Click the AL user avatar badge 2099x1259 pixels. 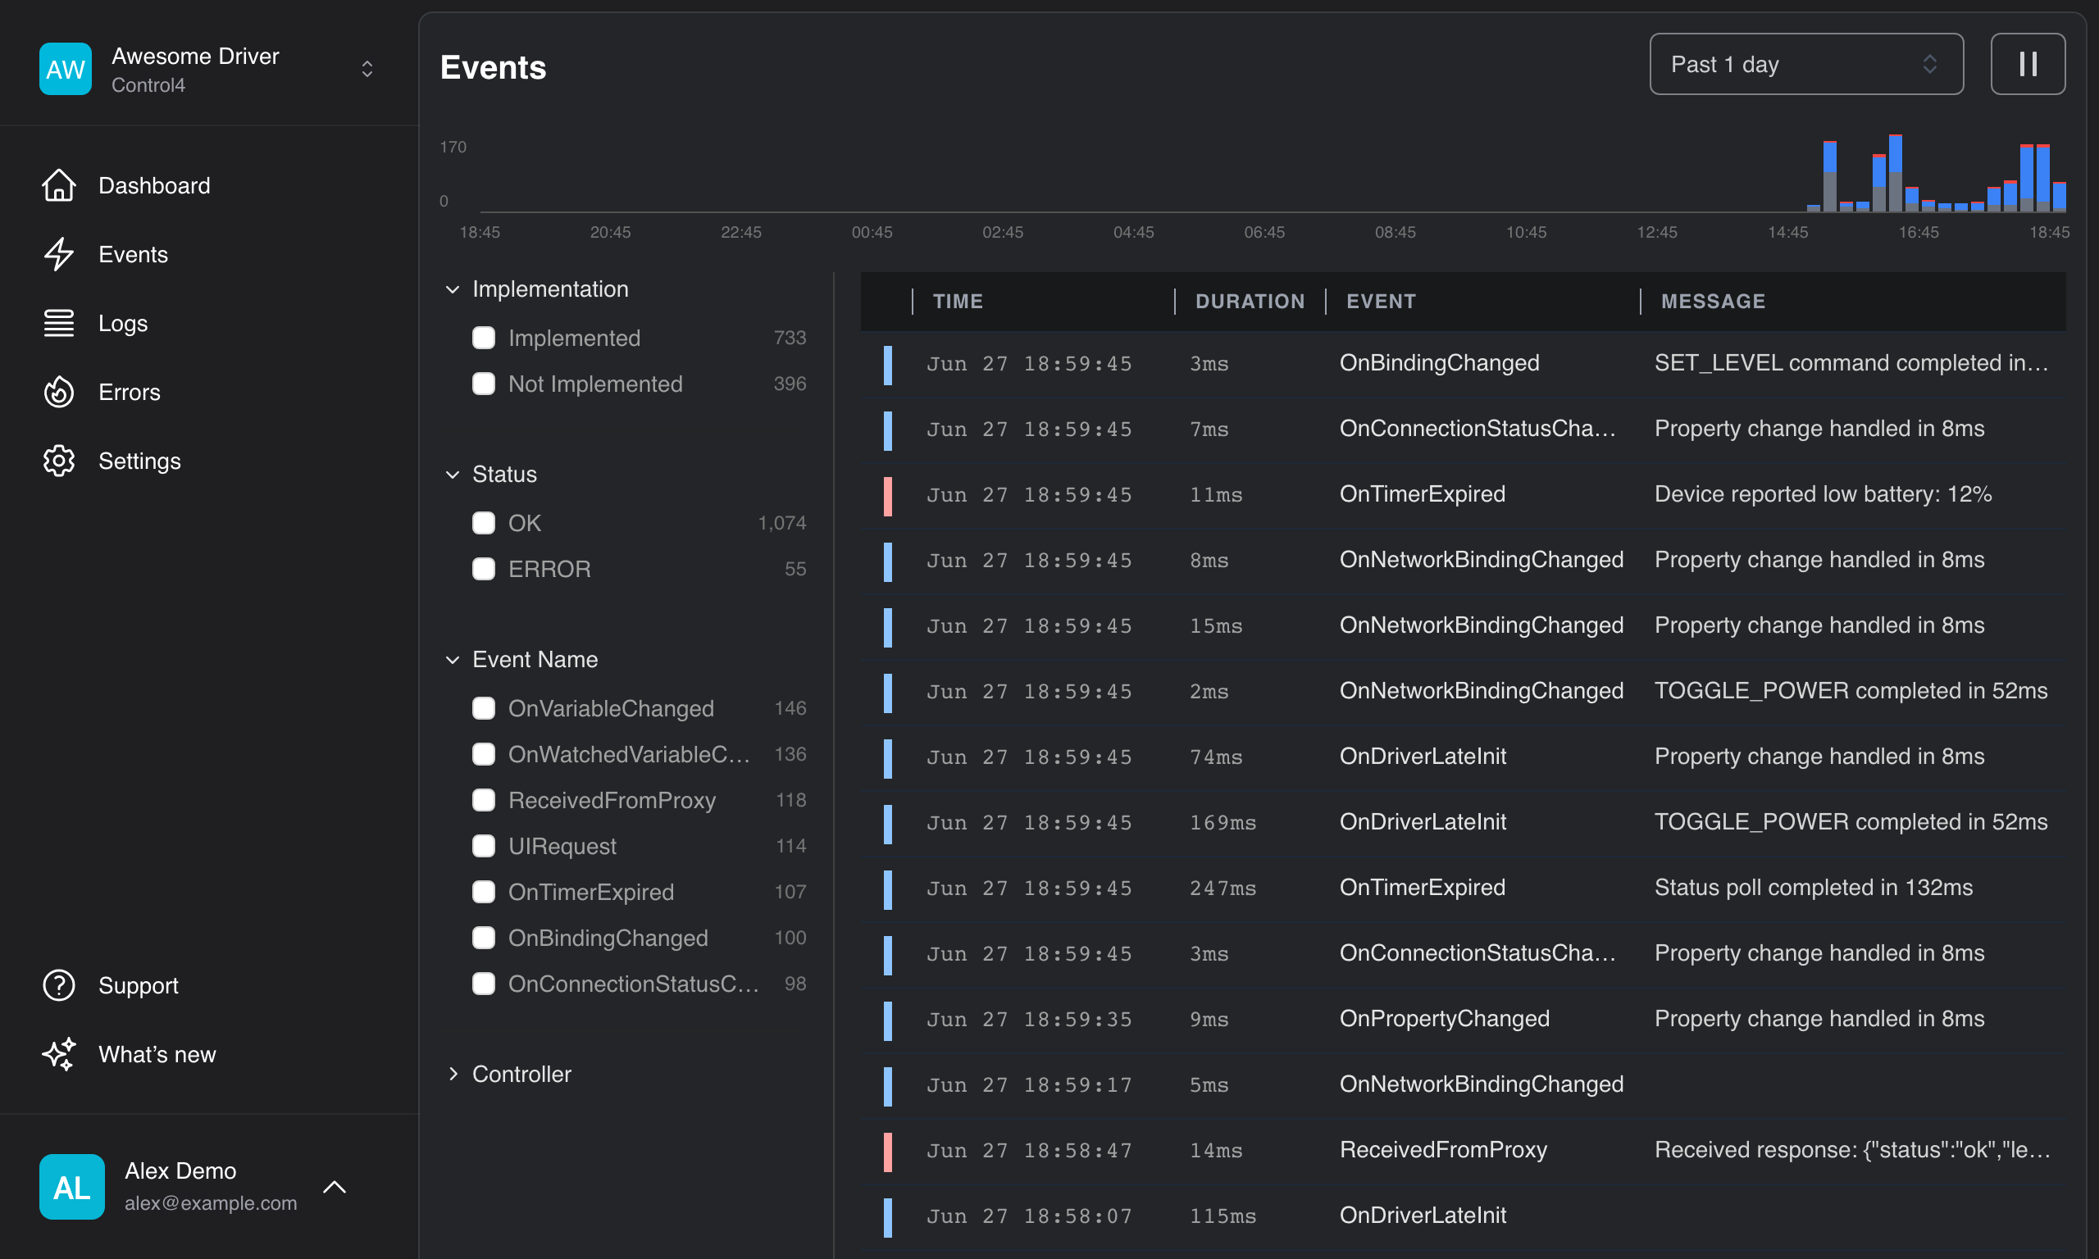pyautogui.click(x=72, y=1186)
